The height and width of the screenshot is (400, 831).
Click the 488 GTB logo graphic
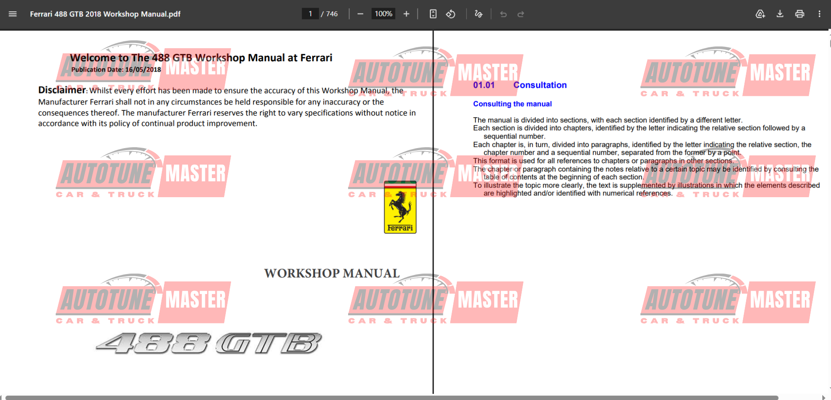click(209, 343)
